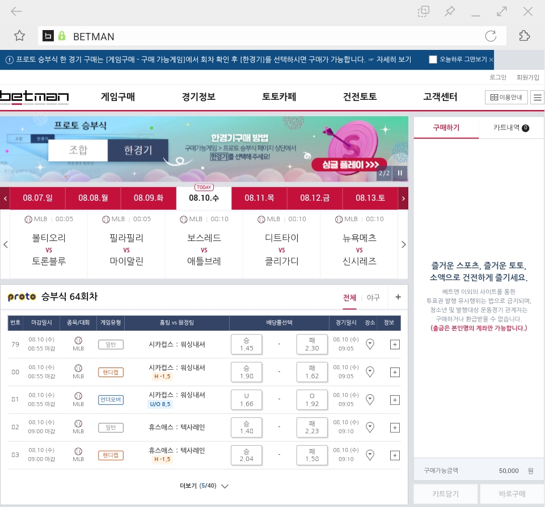Reload the page with refresh icon
Image resolution: width=545 pixels, height=507 pixels.
tap(491, 36)
